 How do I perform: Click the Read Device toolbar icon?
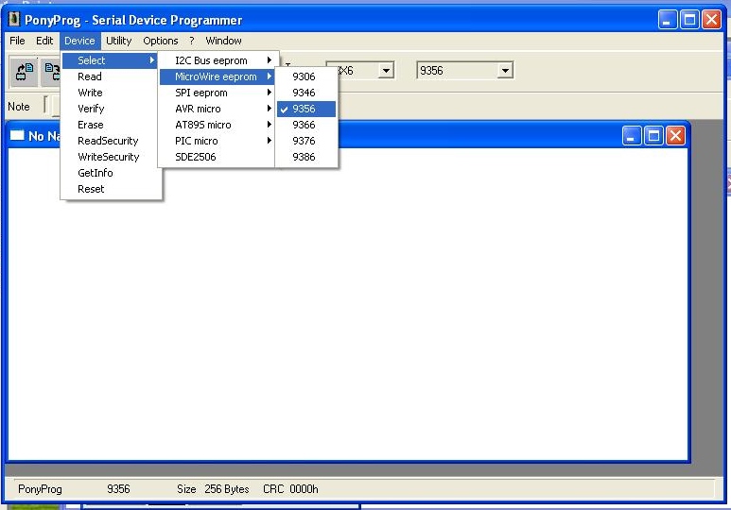25,71
